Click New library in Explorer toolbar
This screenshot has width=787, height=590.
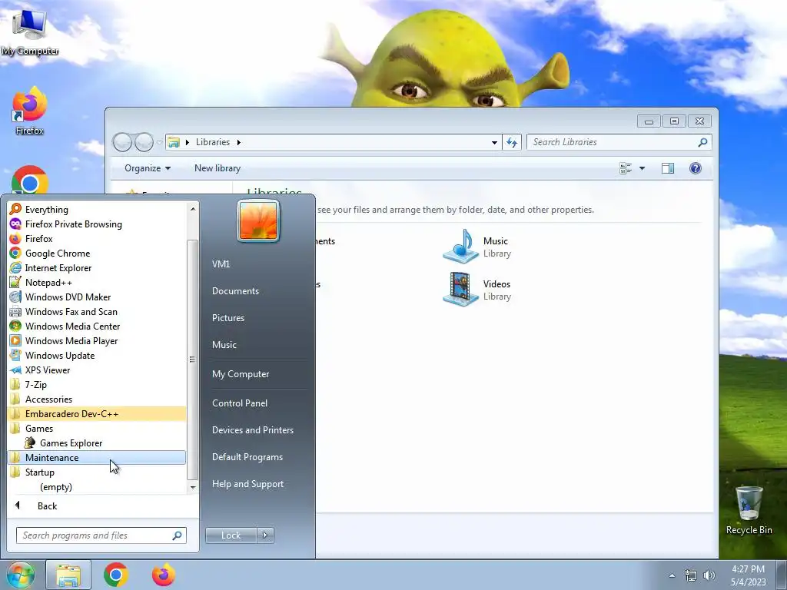coord(218,168)
